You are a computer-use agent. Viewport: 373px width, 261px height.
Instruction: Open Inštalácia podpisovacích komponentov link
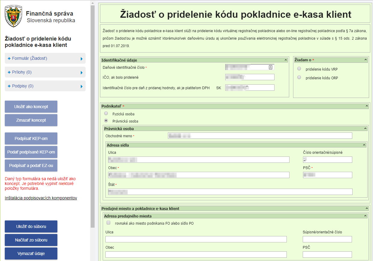pos(41,198)
